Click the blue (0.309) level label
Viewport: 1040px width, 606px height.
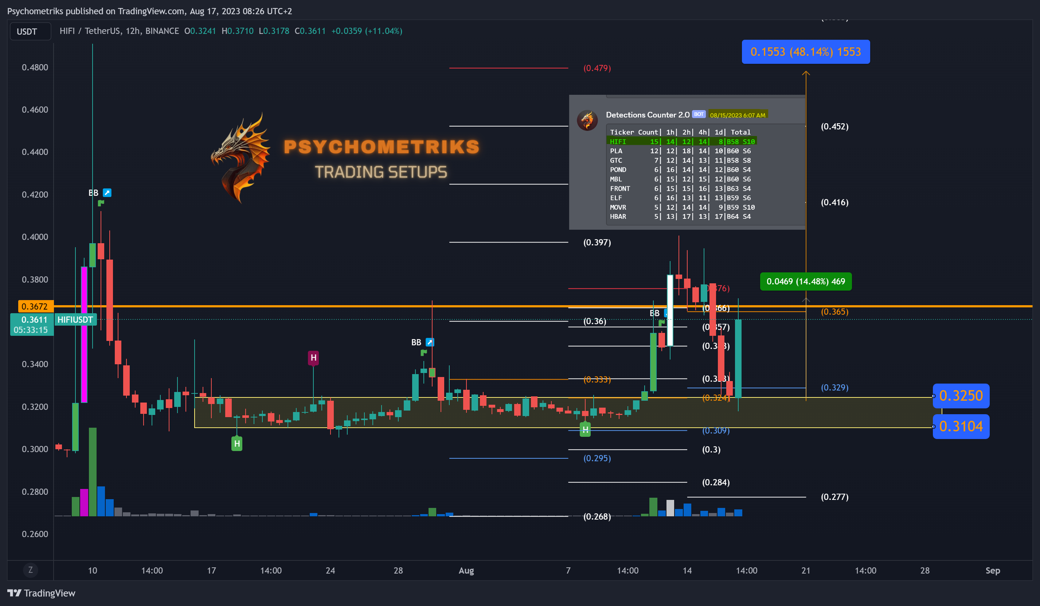coord(716,431)
